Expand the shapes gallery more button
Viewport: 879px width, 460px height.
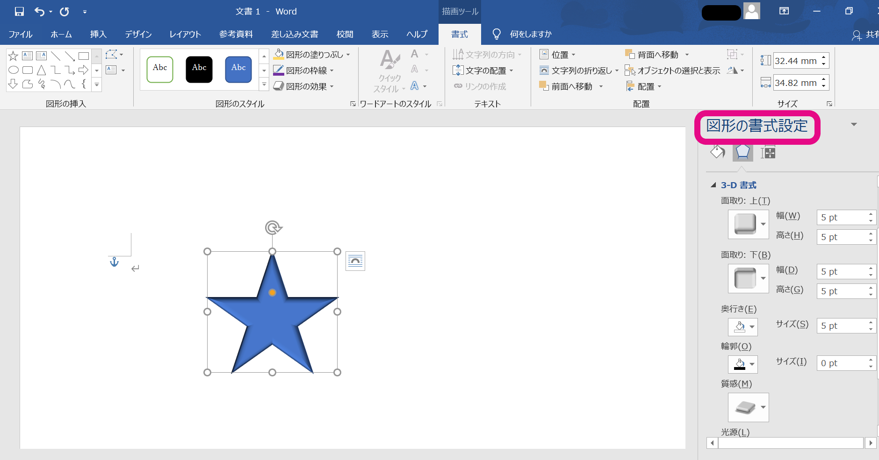point(97,85)
